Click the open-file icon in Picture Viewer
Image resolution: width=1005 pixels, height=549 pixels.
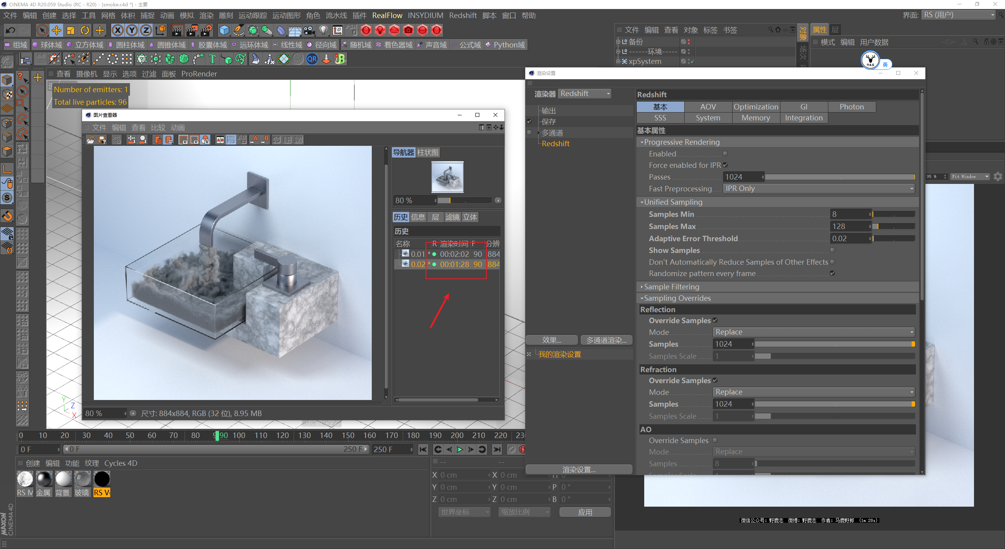click(x=91, y=140)
